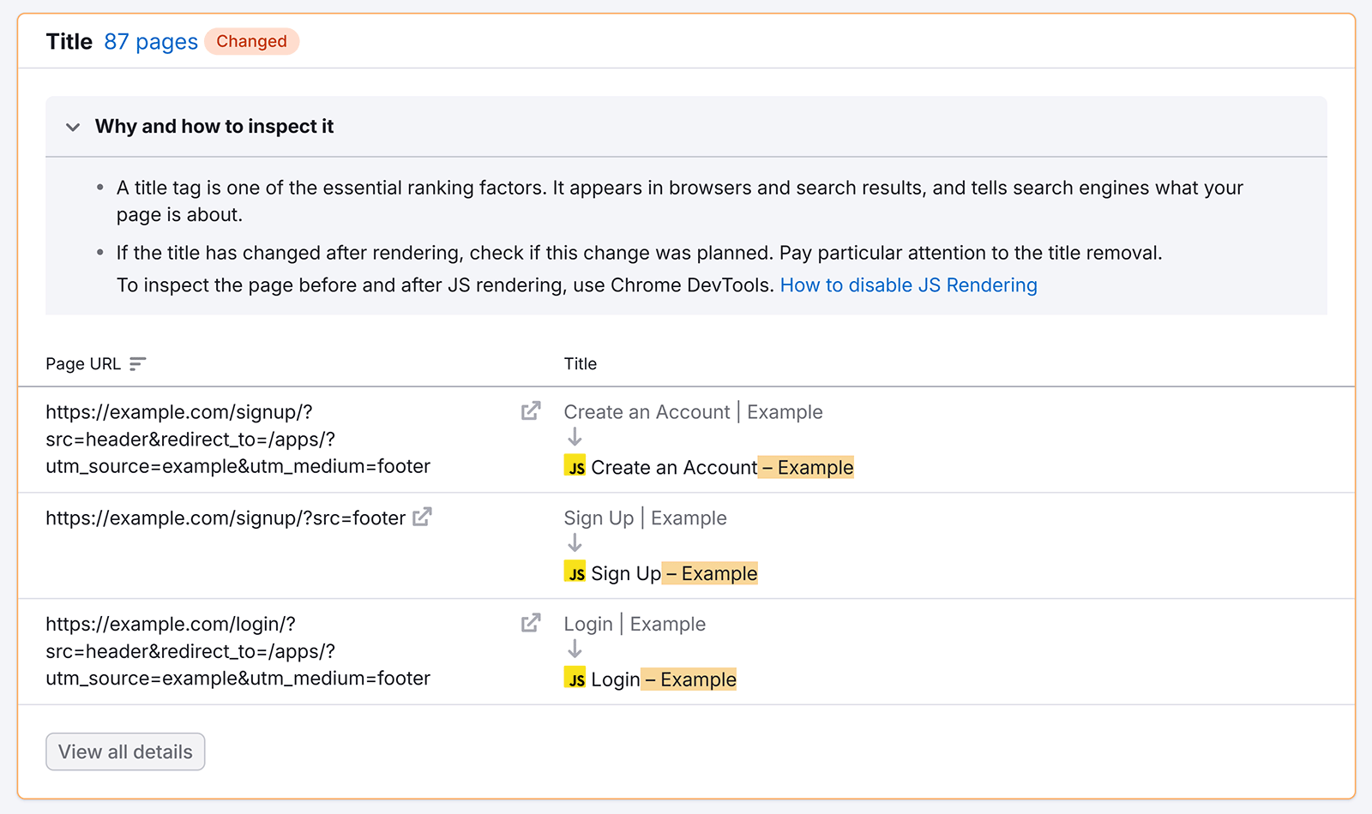Collapse the 'Why and how to inspect it' chevron
The width and height of the screenshot is (1372, 814).
[x=73, y=127]
